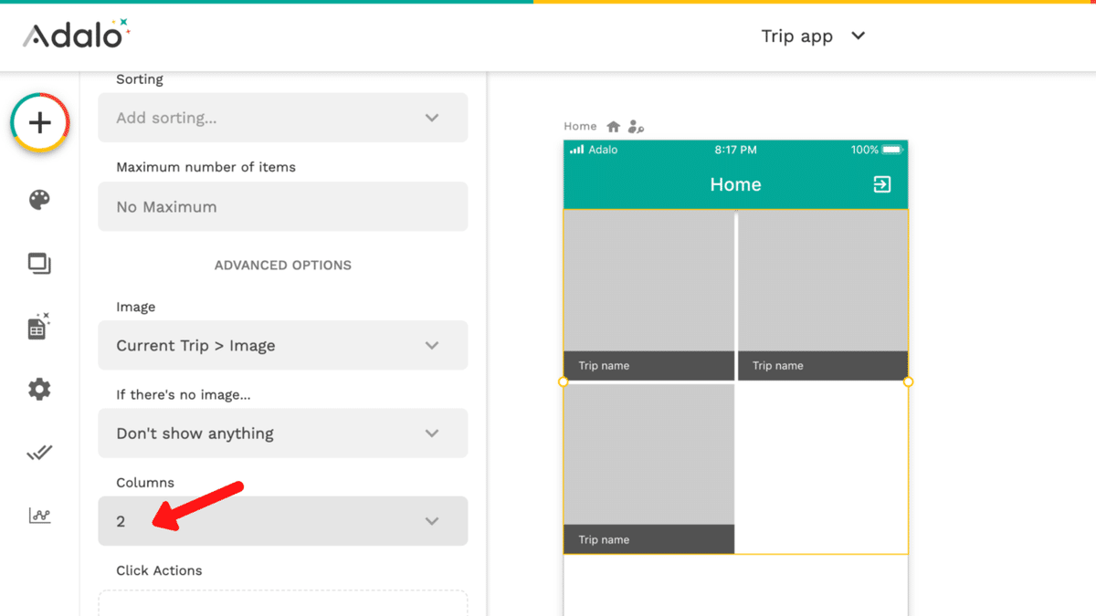Open the Database spreadsheet icon
This screenshot has width=1096, height=616.
click(39, 326)
